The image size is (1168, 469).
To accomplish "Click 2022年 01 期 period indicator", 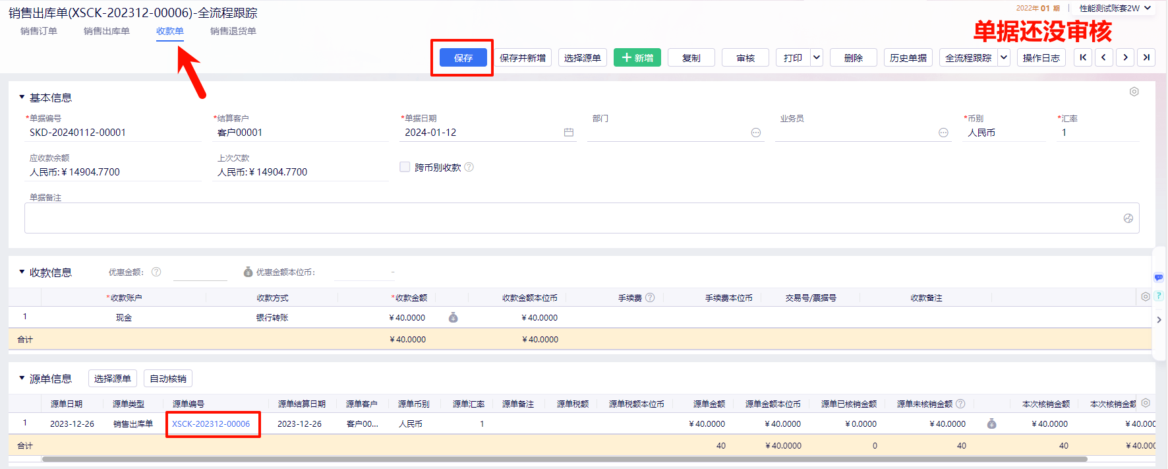I will pyautogui.click(x=1038, y=8).
